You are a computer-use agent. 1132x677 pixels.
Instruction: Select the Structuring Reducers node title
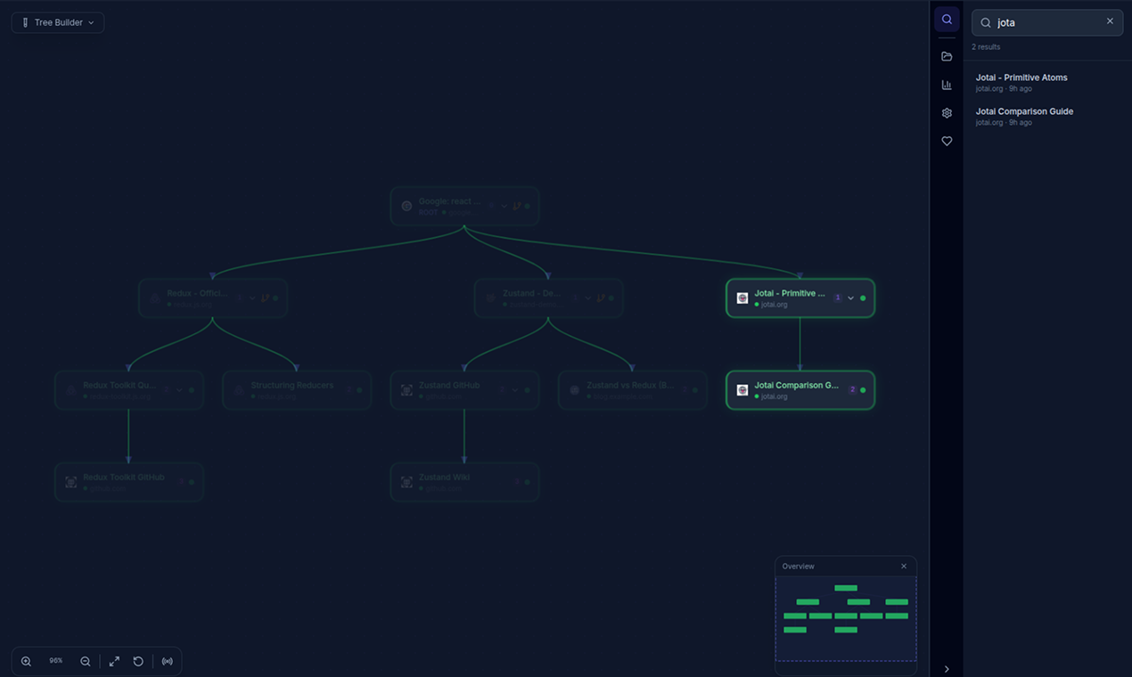[x=292, y=386]
